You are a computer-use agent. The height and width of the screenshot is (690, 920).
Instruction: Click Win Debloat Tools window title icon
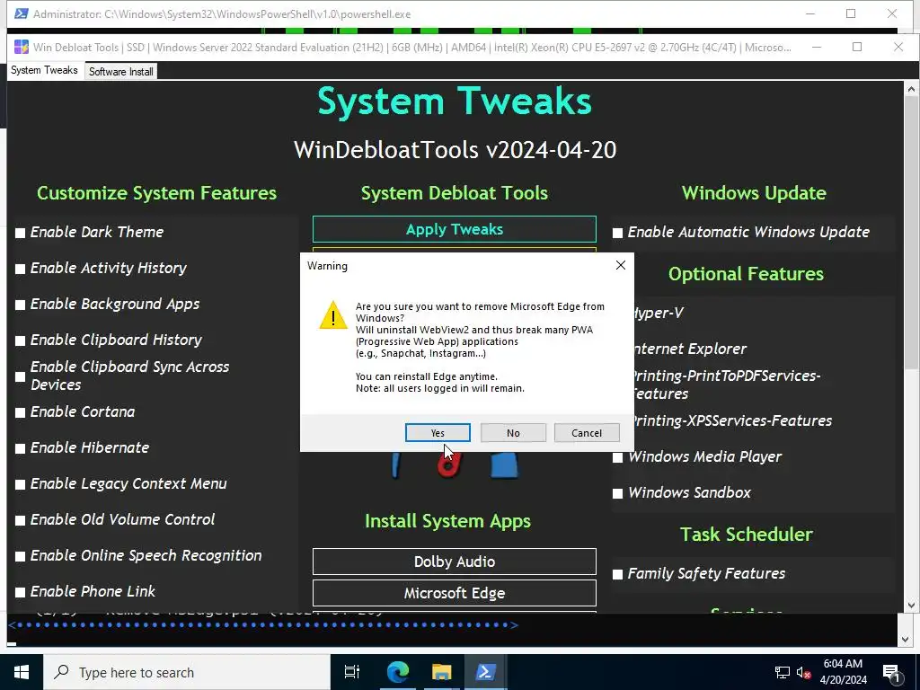[22, 47]
